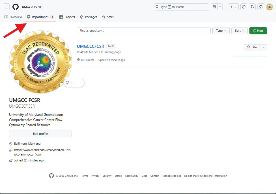Star the UMGCCCFCSR repository
This screenshot has width=276, height=194.
tap(252, 47)
